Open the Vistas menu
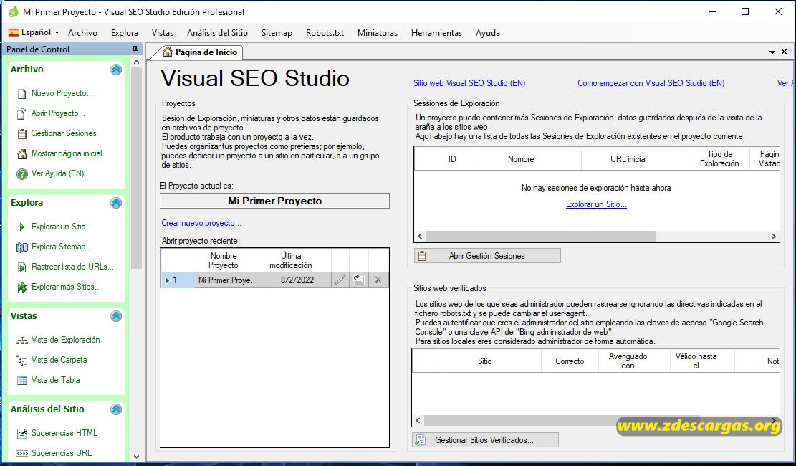Screen dimensions: 796x466 click(x=163, y=32)
